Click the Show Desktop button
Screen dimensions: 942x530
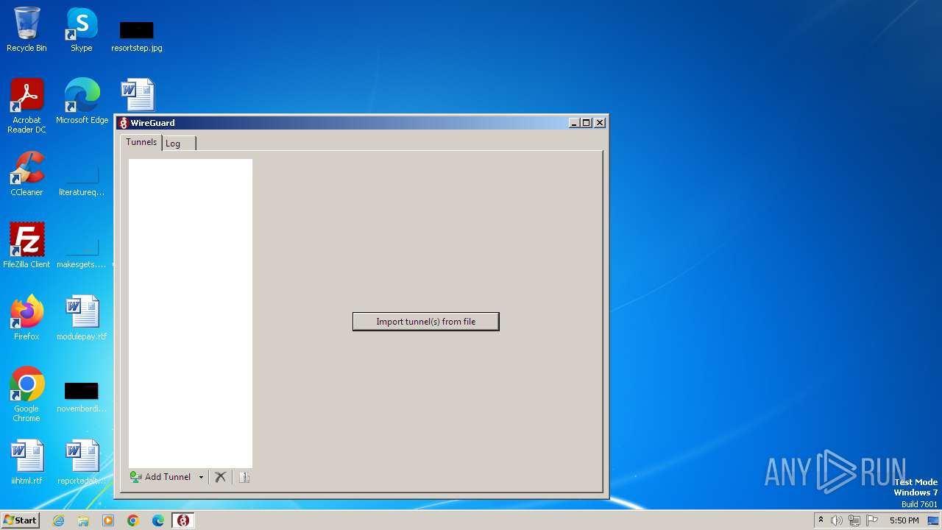click(x=933, y=520)
